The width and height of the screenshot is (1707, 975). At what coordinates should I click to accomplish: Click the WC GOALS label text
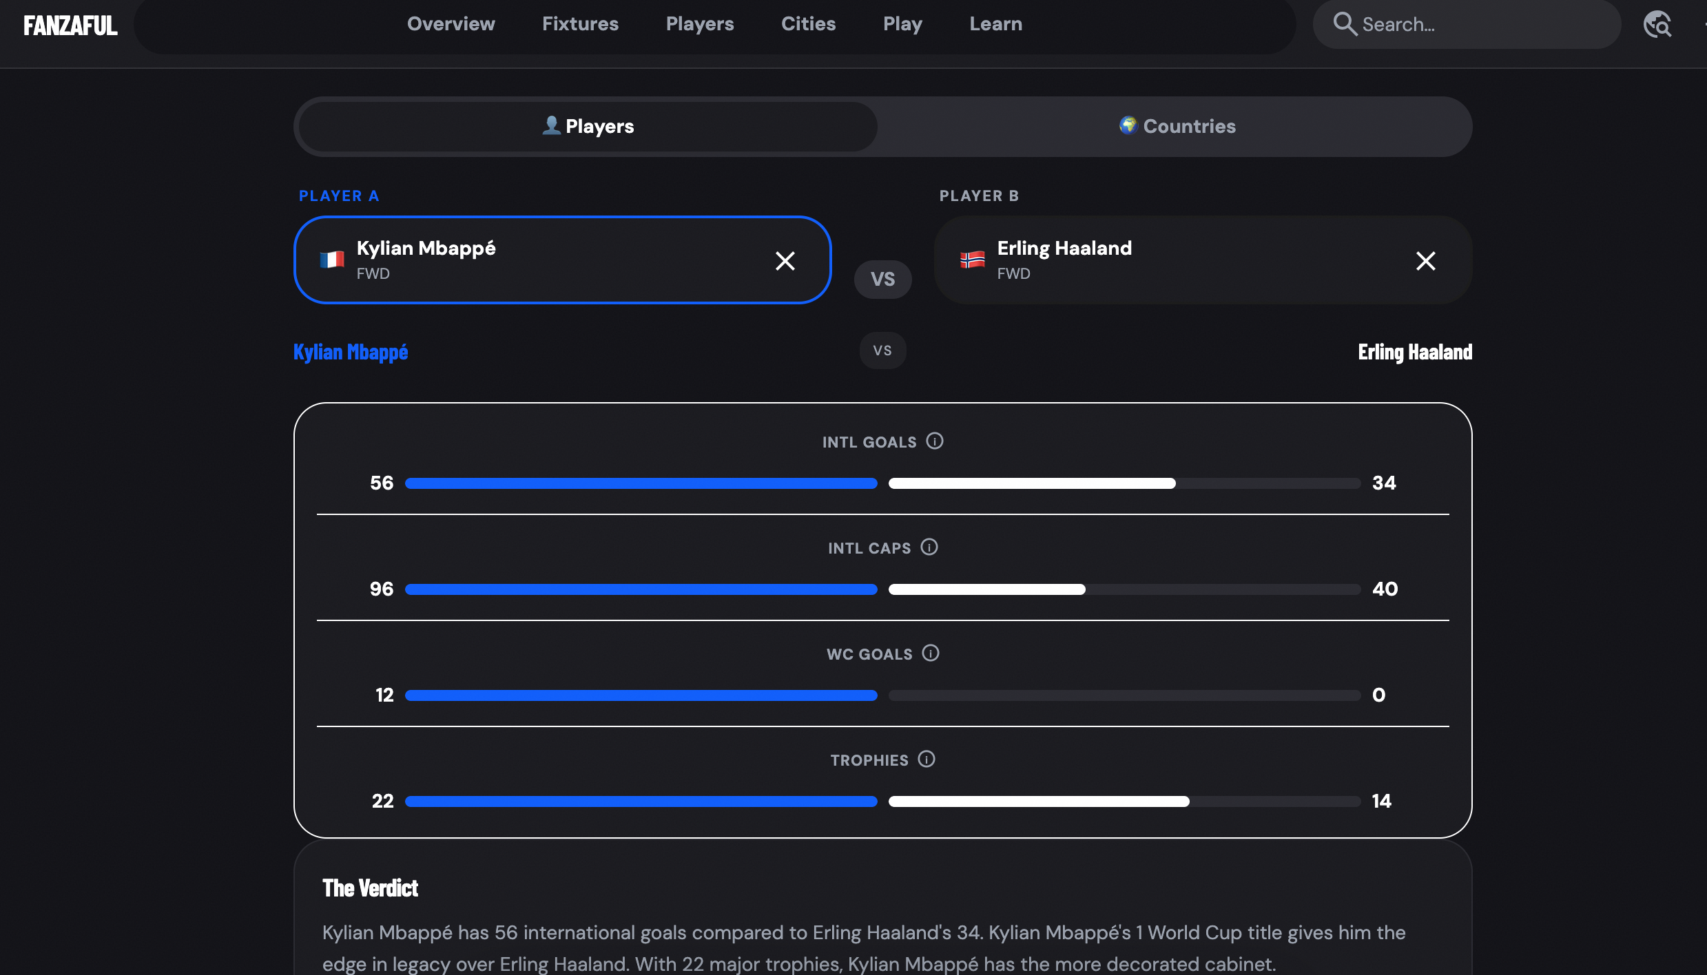[x=869, y=655]
